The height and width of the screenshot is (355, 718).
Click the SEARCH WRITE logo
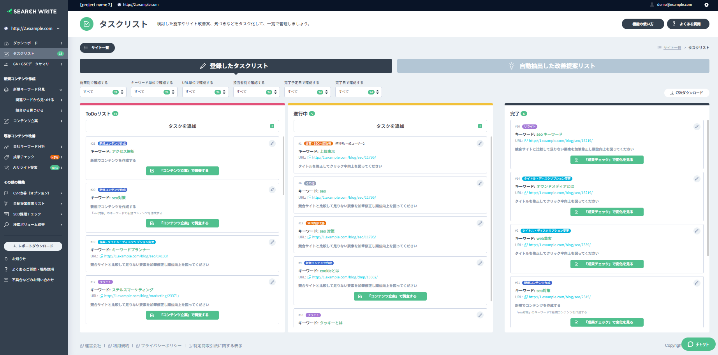click(32, 11)
